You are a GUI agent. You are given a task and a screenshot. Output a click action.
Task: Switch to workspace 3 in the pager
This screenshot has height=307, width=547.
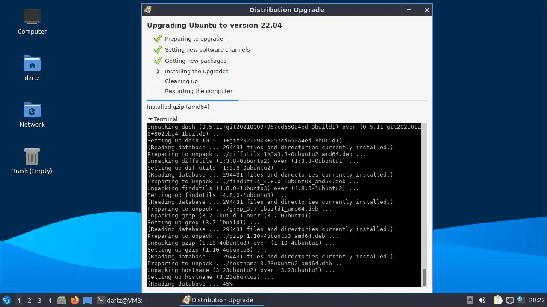[40, 300]
